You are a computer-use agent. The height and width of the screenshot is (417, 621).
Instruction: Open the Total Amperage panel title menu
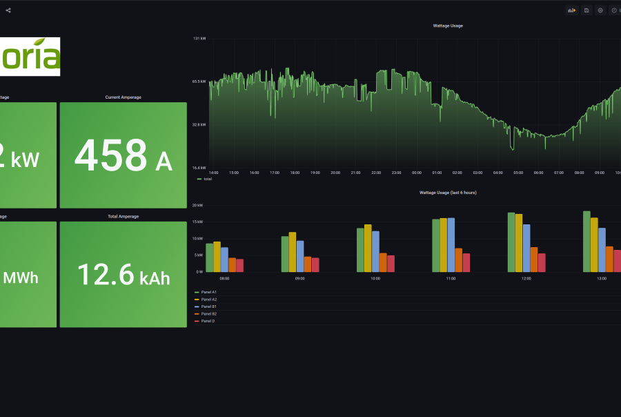pos(123,217)
